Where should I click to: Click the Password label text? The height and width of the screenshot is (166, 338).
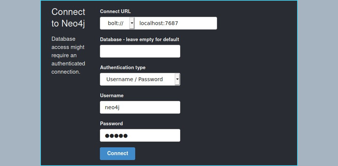(x=111, y=123)
